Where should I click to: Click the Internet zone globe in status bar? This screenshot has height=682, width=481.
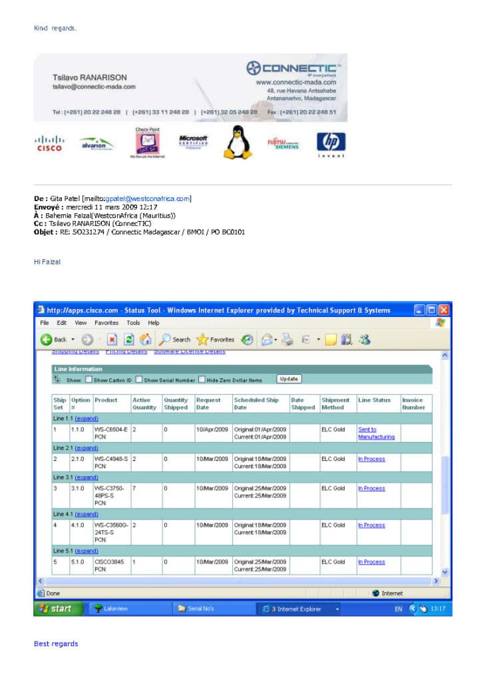point(376,593)
